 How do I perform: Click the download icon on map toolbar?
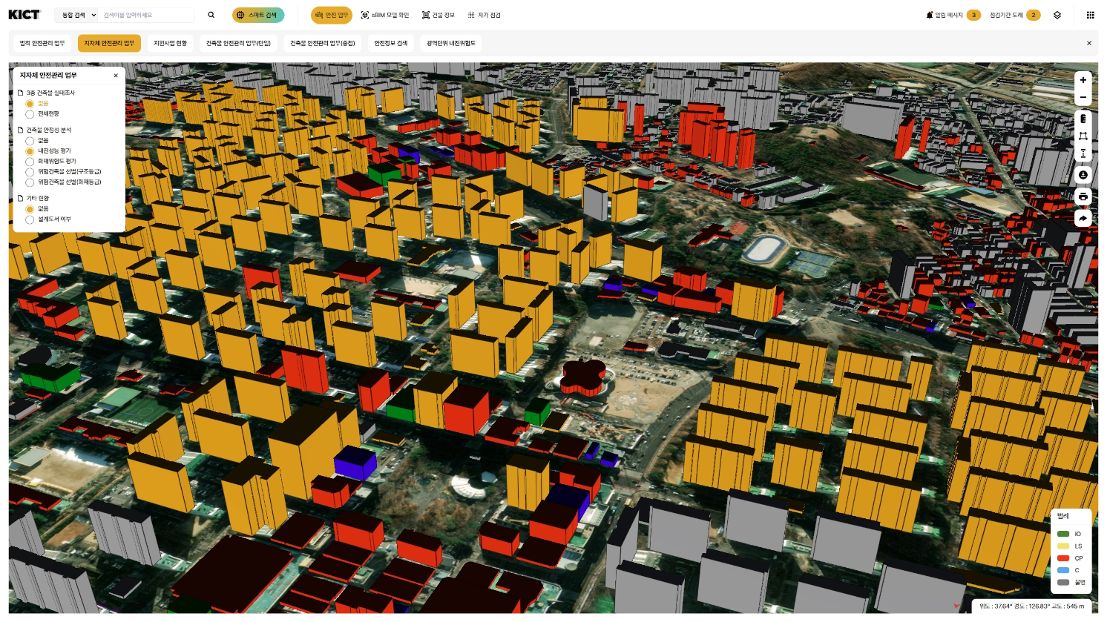pyautogui.click(x=1083, y=175)
